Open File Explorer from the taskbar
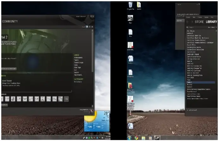The width and height of the screenshot is (219, 141). click(x=143, y=138)
